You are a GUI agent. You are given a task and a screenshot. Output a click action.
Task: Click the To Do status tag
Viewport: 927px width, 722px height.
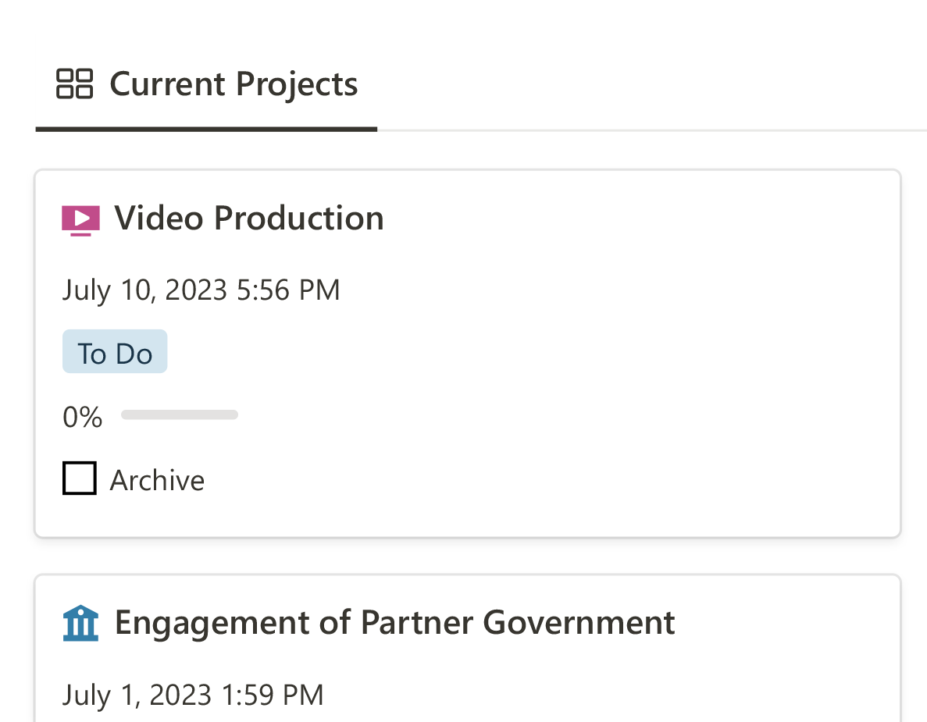point(115,353)
